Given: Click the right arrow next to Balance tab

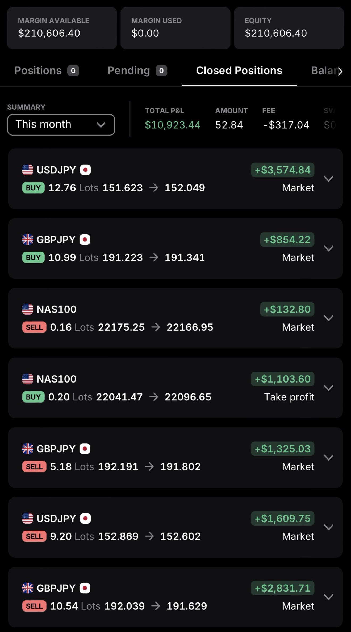Looking at the screenshot, I should pos(340,71).
